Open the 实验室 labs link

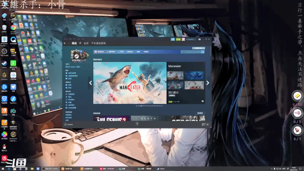coord(146,52)
